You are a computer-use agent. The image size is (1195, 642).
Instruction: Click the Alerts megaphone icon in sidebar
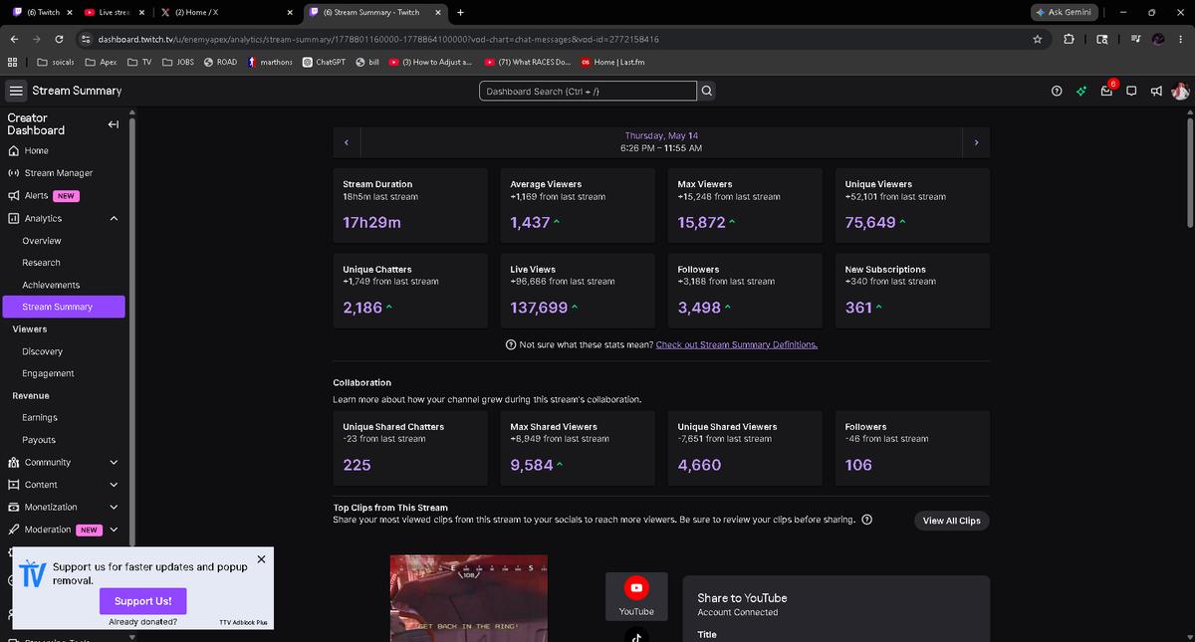click(x=14, y=196)
